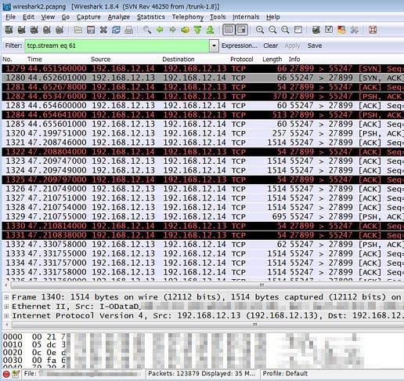Open the File menu
404x381 pixels.
pyautogui.click(x=11, y=17)
